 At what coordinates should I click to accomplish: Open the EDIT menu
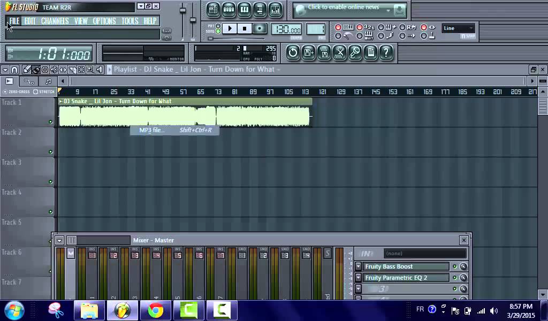(30, 21)
